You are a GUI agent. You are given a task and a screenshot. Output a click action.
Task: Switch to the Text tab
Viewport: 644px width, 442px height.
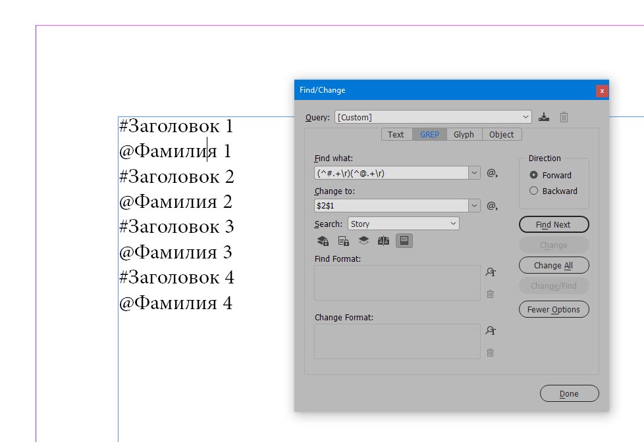coord(396,135)
